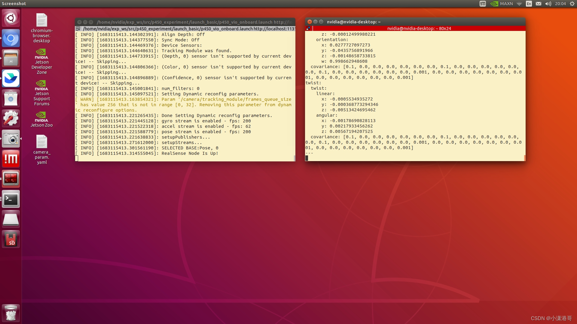The height and width of the screenshot is (324, 577).
Task: Launch the red '!m' application in dock
Action: 11,159
